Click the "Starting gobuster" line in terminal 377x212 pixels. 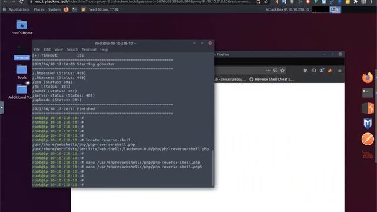(73, 64)
